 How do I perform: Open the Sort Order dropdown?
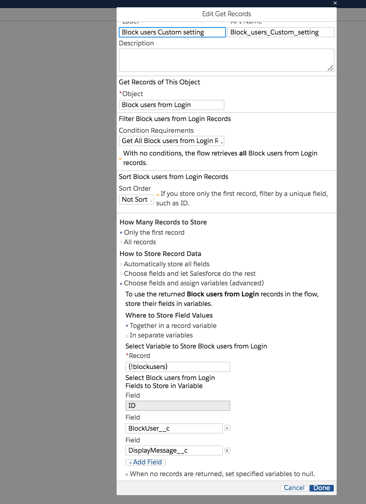coord(136,200)
